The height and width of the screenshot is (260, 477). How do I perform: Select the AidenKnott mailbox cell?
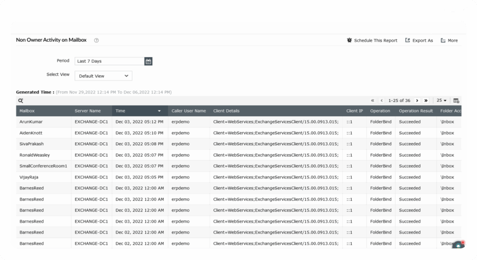coord(31,133)
